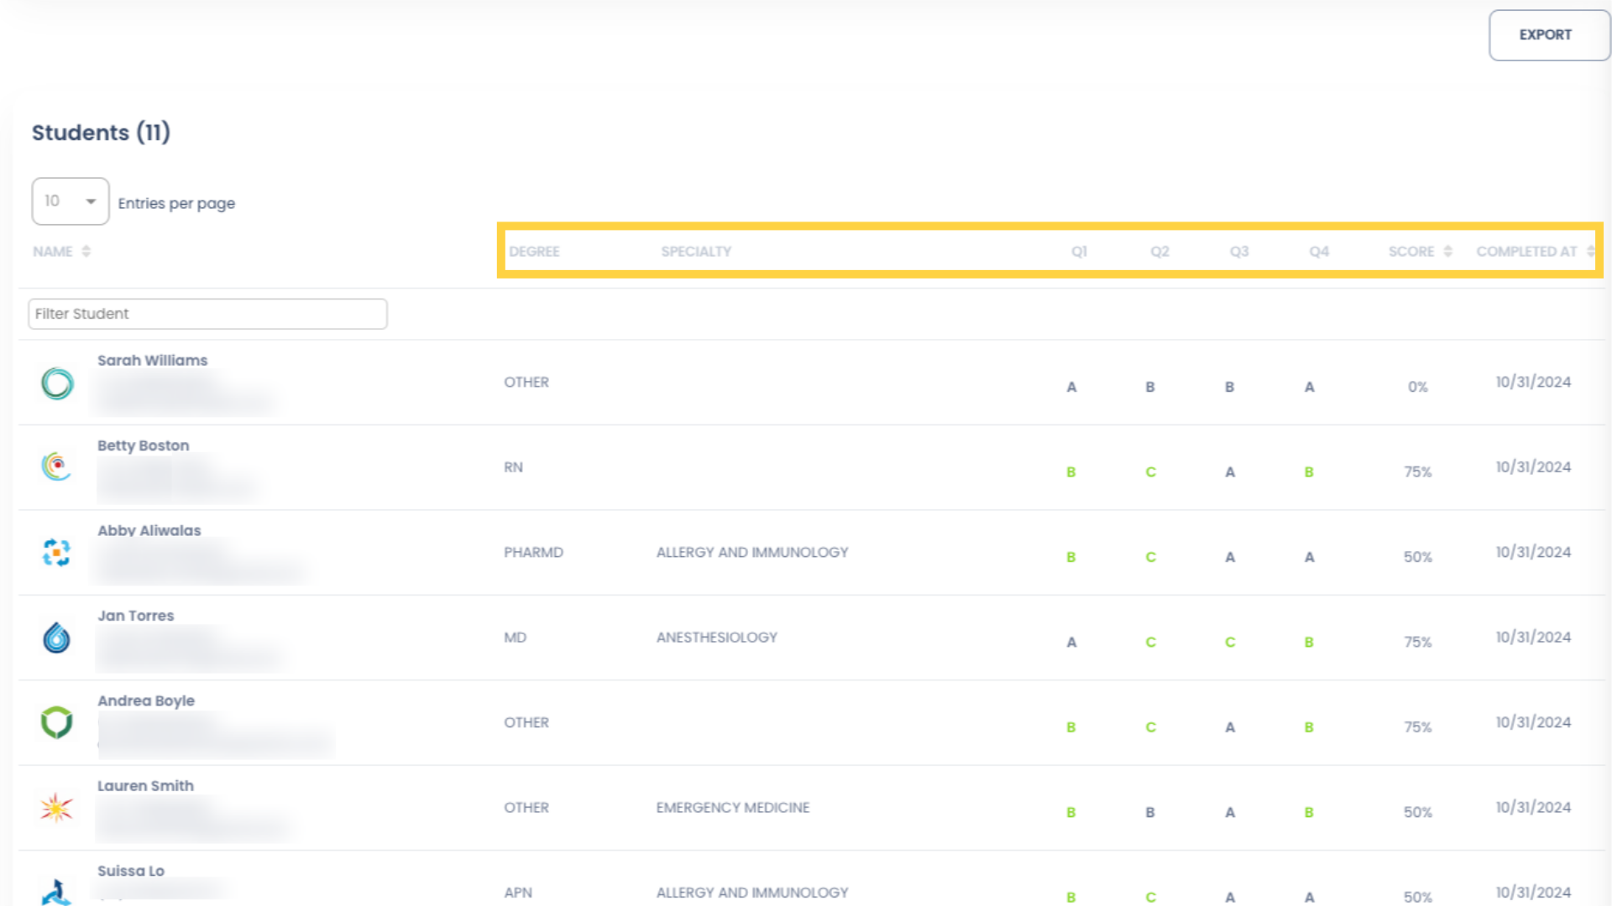Viewport: 1612px width, 906px height.
Task: Click the 10 entries per page selector
Action: 70,201
